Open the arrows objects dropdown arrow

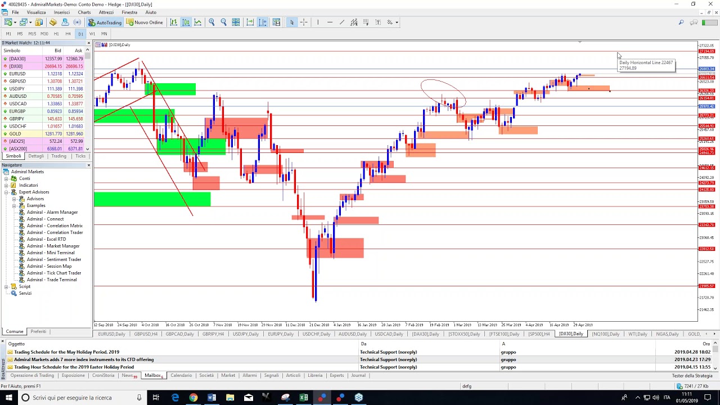click(397, 22)
